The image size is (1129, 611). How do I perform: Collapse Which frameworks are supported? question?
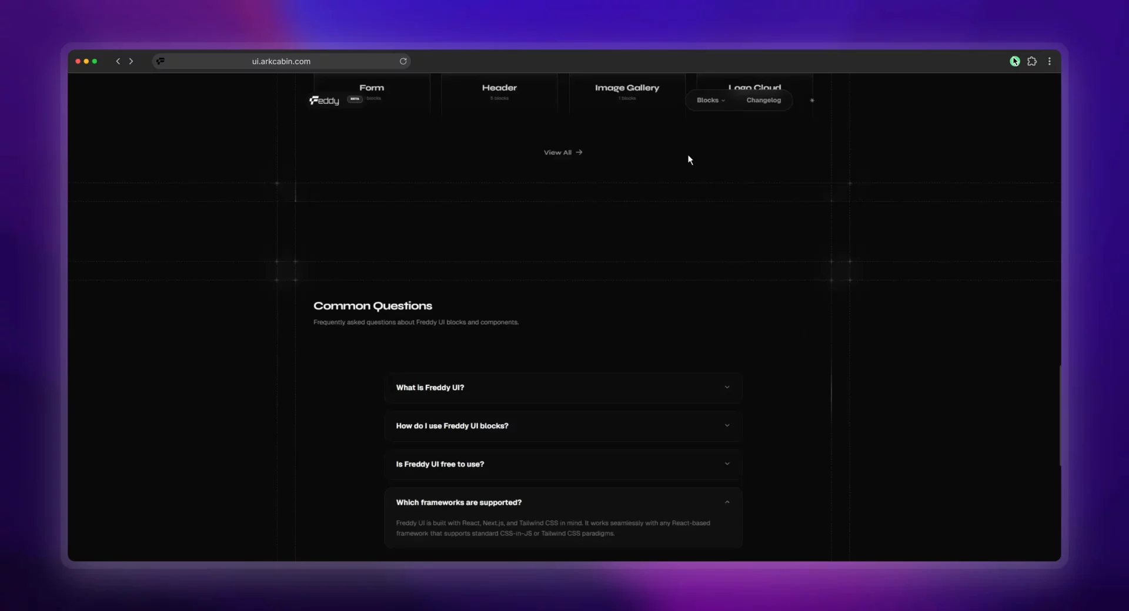(563, 502)
